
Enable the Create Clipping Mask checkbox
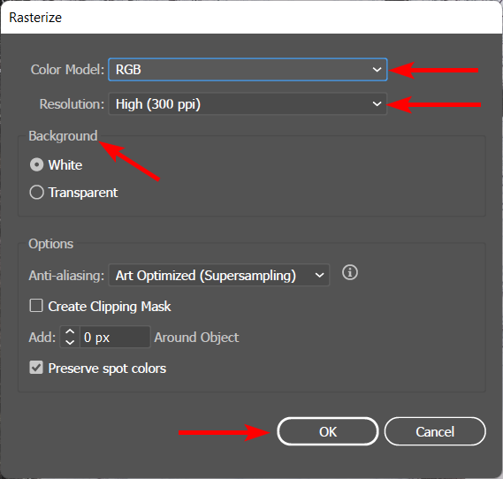tap(36, 306)
